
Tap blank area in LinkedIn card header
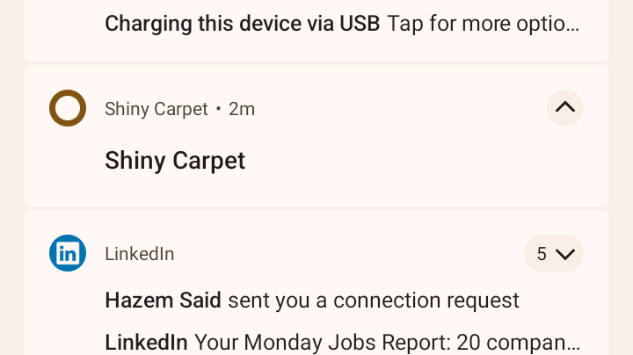click(352, 254)
